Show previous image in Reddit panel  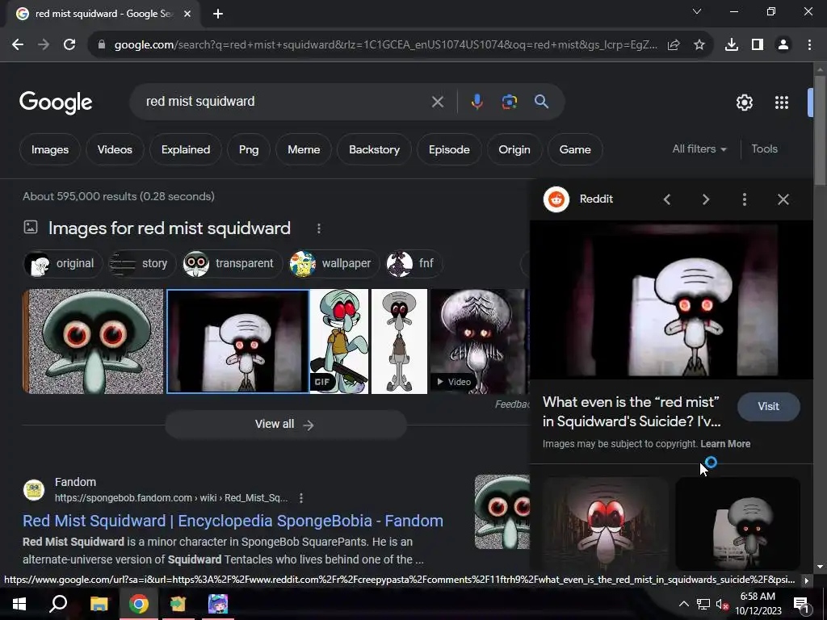tap(667, 199)
